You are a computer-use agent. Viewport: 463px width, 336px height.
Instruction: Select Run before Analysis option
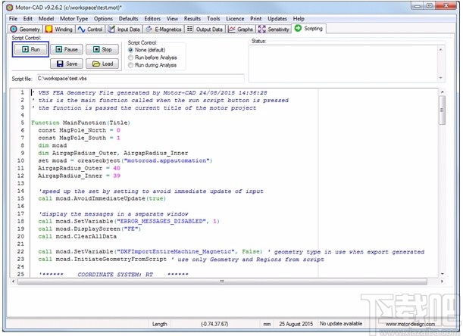[152, 58]
